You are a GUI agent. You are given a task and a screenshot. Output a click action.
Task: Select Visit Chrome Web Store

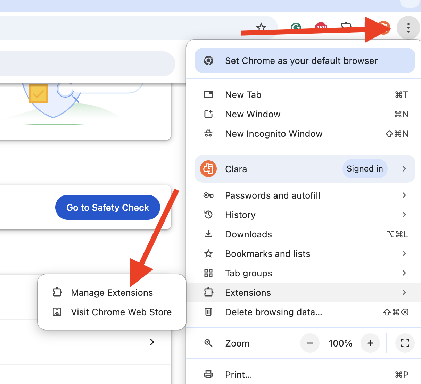pyautogui.click(x=112, y=312)
